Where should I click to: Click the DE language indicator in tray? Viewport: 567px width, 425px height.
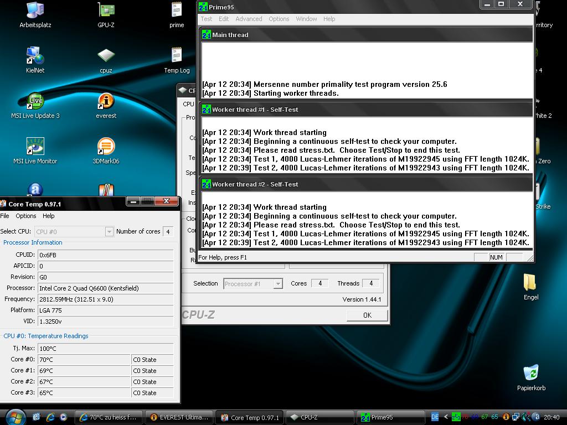(435, 417)
